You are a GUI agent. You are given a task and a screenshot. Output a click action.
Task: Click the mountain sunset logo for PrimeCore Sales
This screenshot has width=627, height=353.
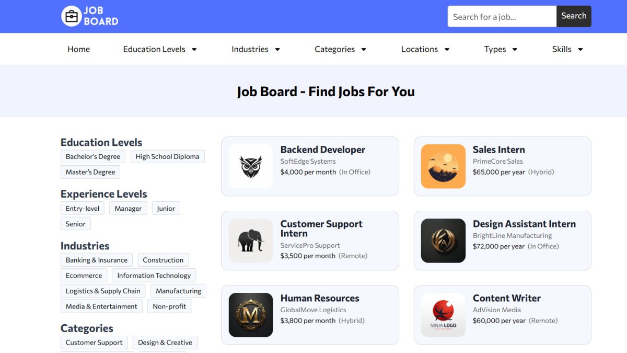coord(443,166)
